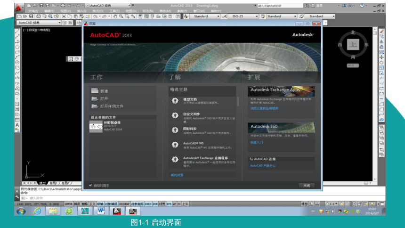The image size is (405, 228).
Task: Follow the 快速入门 link under Autodesk 360
Action: 257,142
